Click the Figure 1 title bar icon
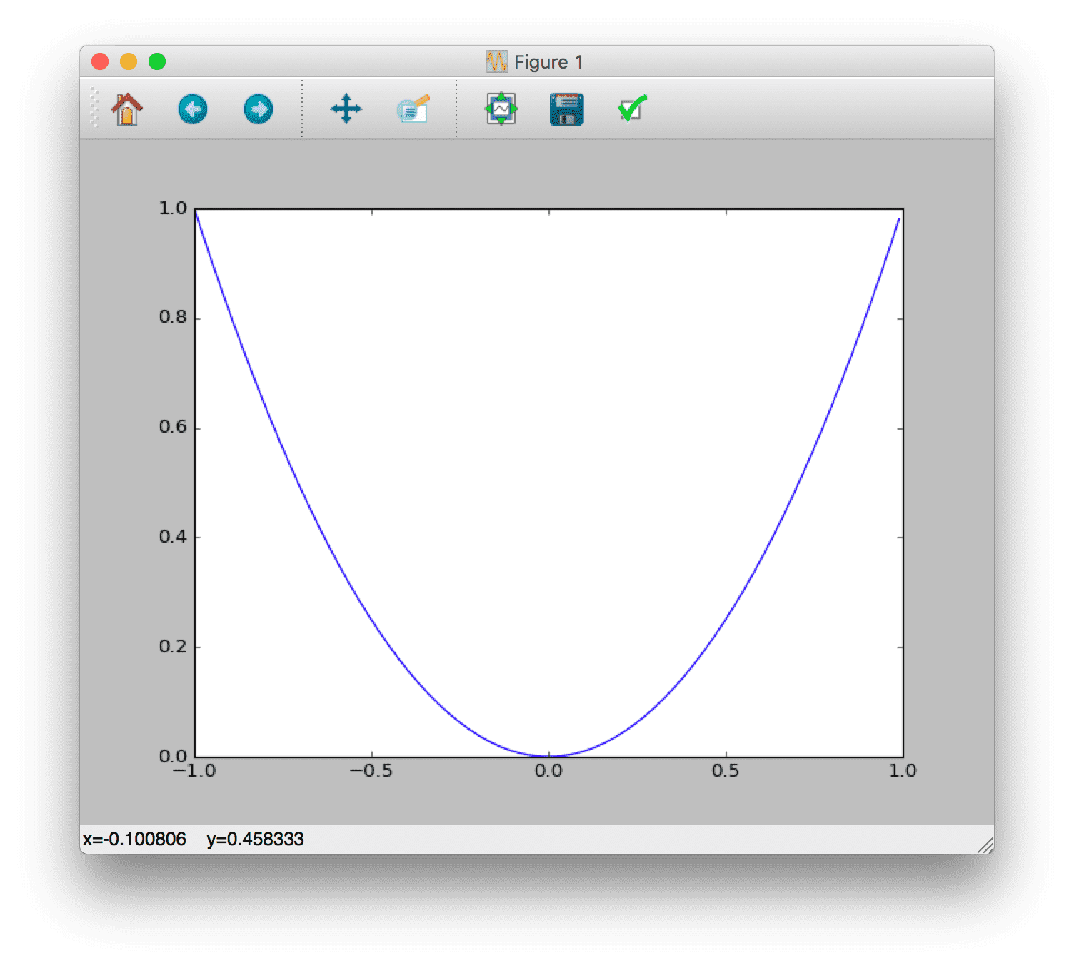The height and width of the screenshot is (968, 1074). click(496, 62)
